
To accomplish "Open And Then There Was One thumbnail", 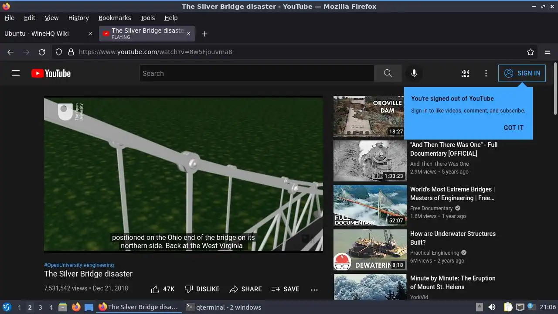I will (x=370, y=161).
